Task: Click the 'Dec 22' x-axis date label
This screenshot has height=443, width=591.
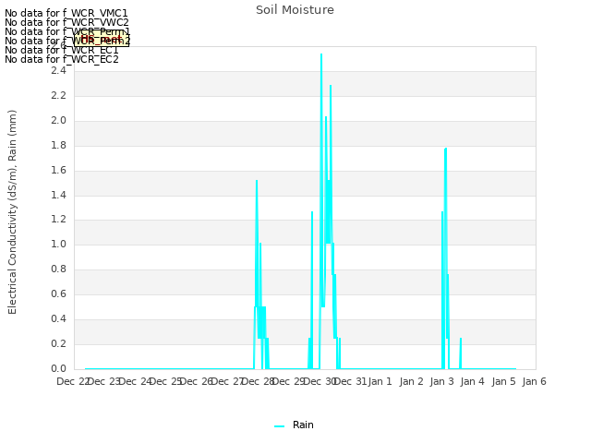Action: [x=73, y=381]
